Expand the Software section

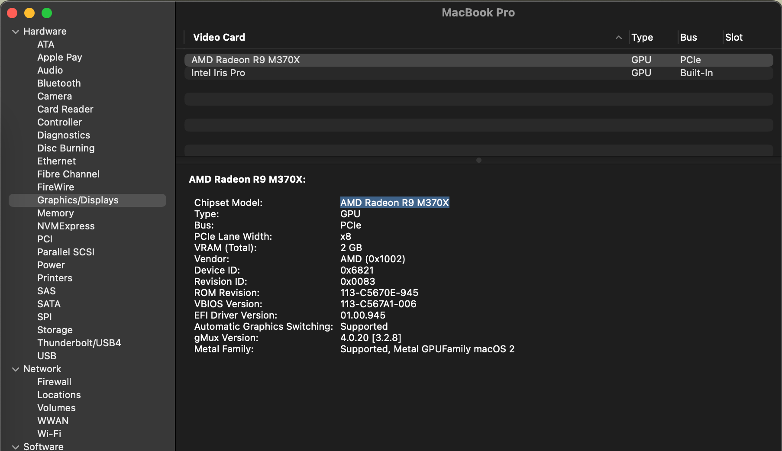pos(16,446)
